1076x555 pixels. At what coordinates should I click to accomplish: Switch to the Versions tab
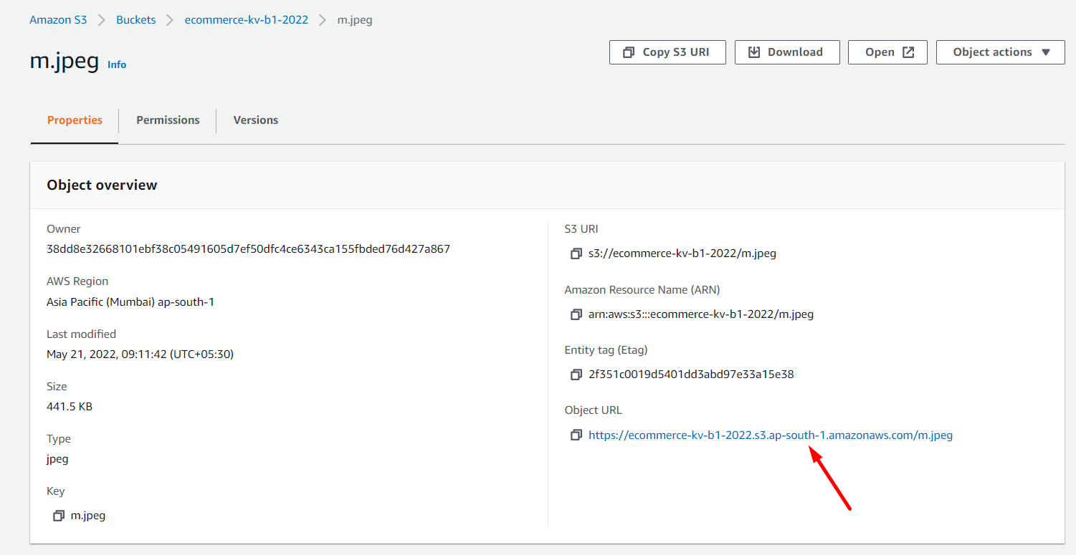click(255, 120)
